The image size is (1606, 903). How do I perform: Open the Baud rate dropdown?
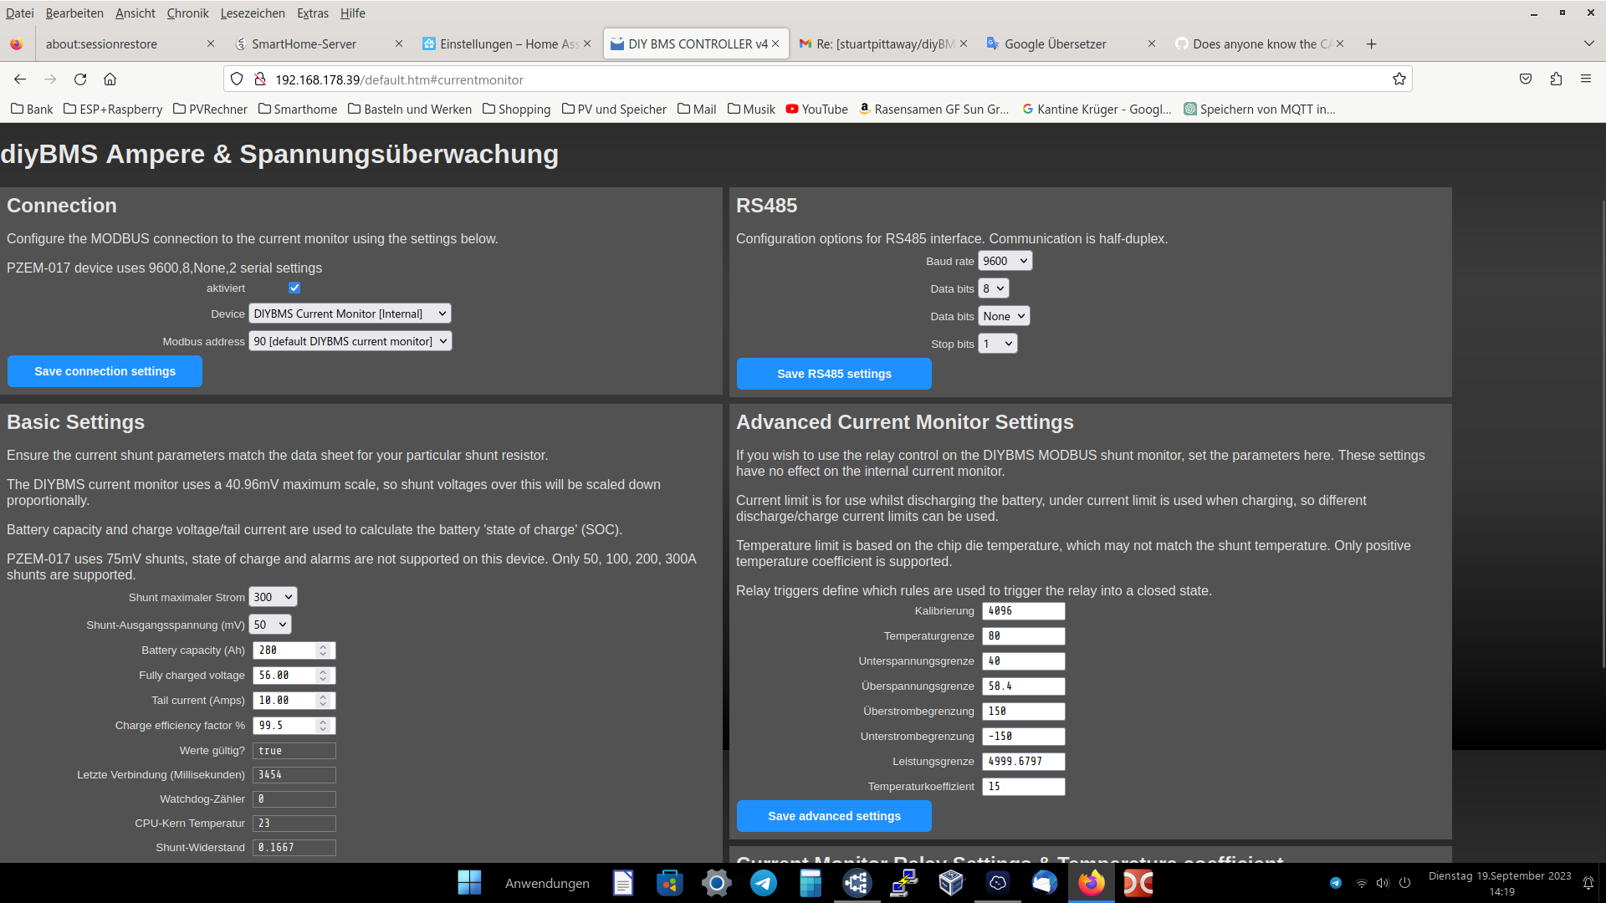click(1005, 260)
